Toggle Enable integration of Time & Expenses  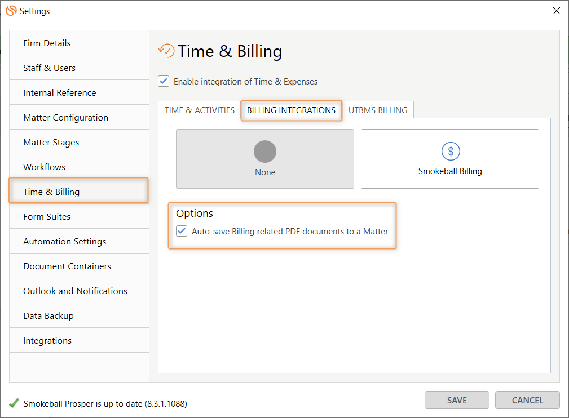163,81
